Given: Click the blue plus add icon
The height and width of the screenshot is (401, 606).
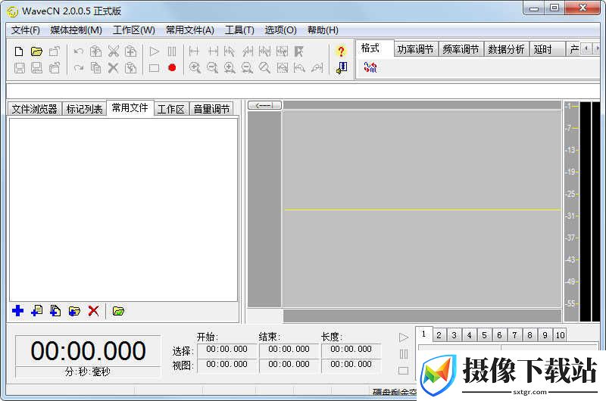Looking at the screenshot, I should point(17,311).
